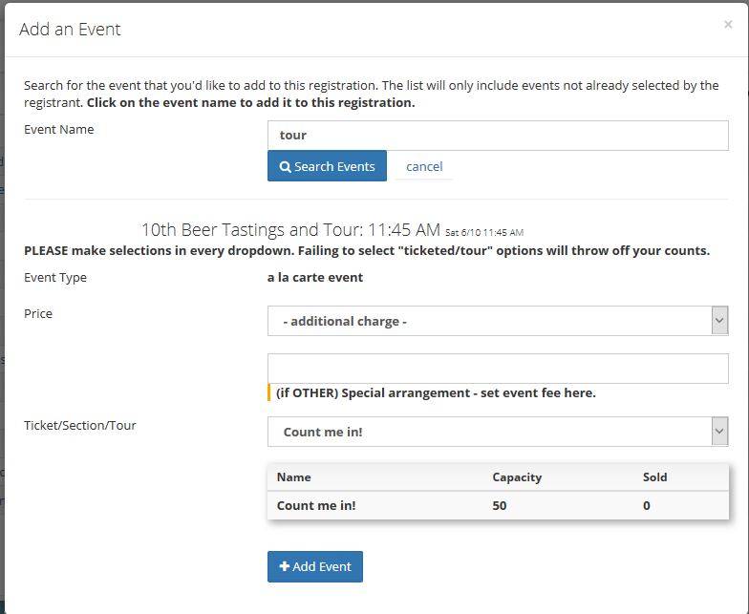The image size is (749, 614).
Task: Click the Capacity value 50
Action: click(499, 506)
